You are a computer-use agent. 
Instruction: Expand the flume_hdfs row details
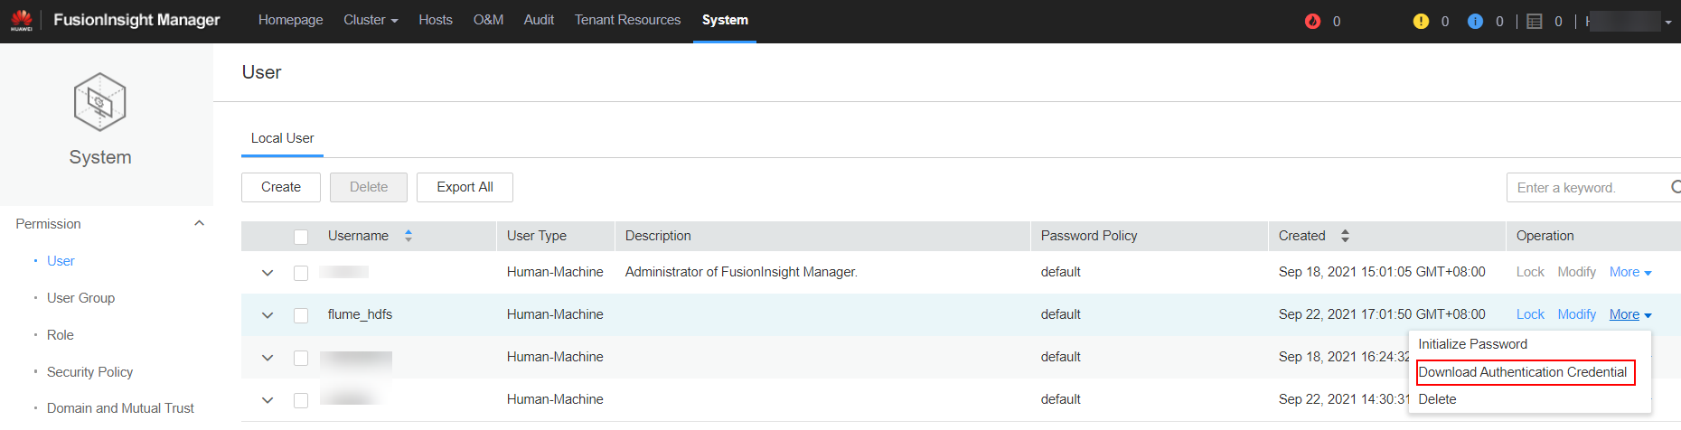(268, 315)
